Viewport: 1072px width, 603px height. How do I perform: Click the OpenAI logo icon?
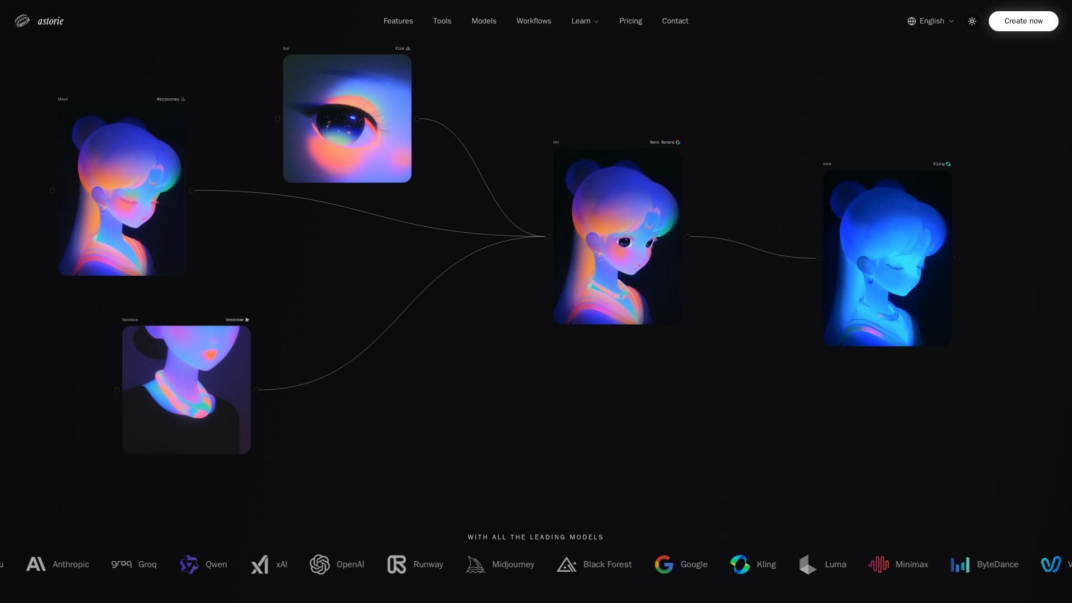[320, 564]
